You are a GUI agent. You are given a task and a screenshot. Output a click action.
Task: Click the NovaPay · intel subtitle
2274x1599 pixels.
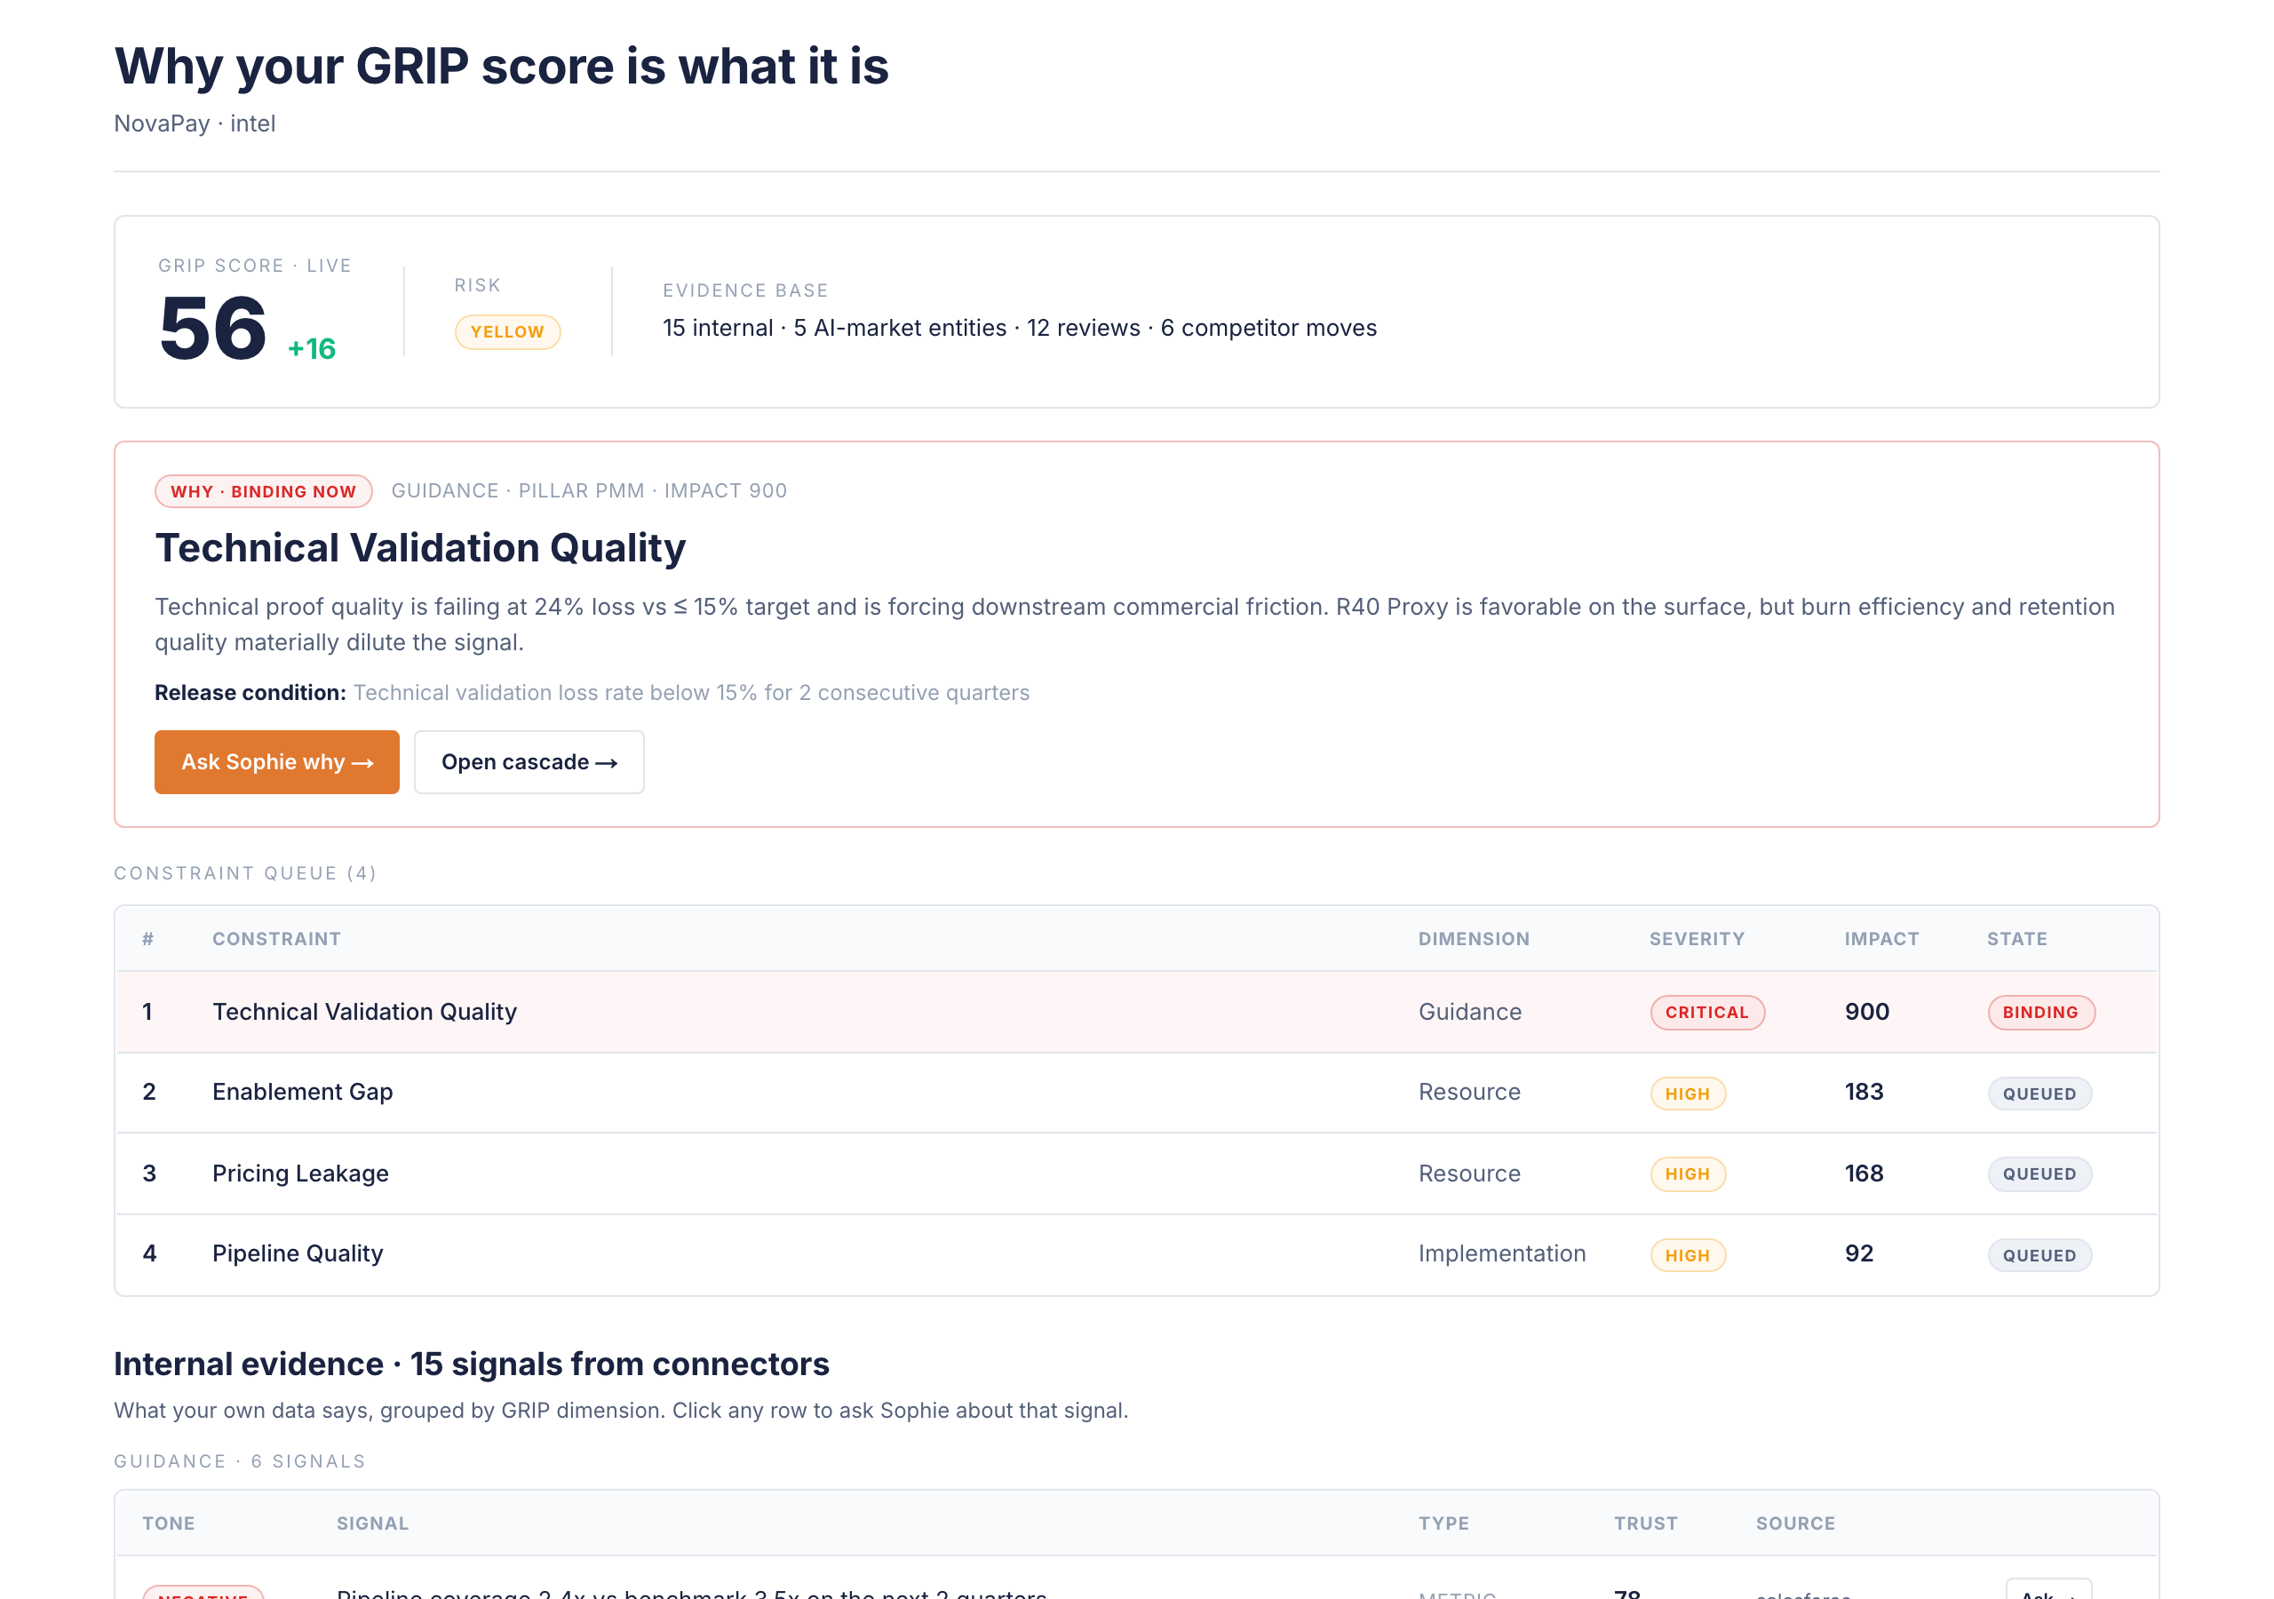click(x=195, y=123)
